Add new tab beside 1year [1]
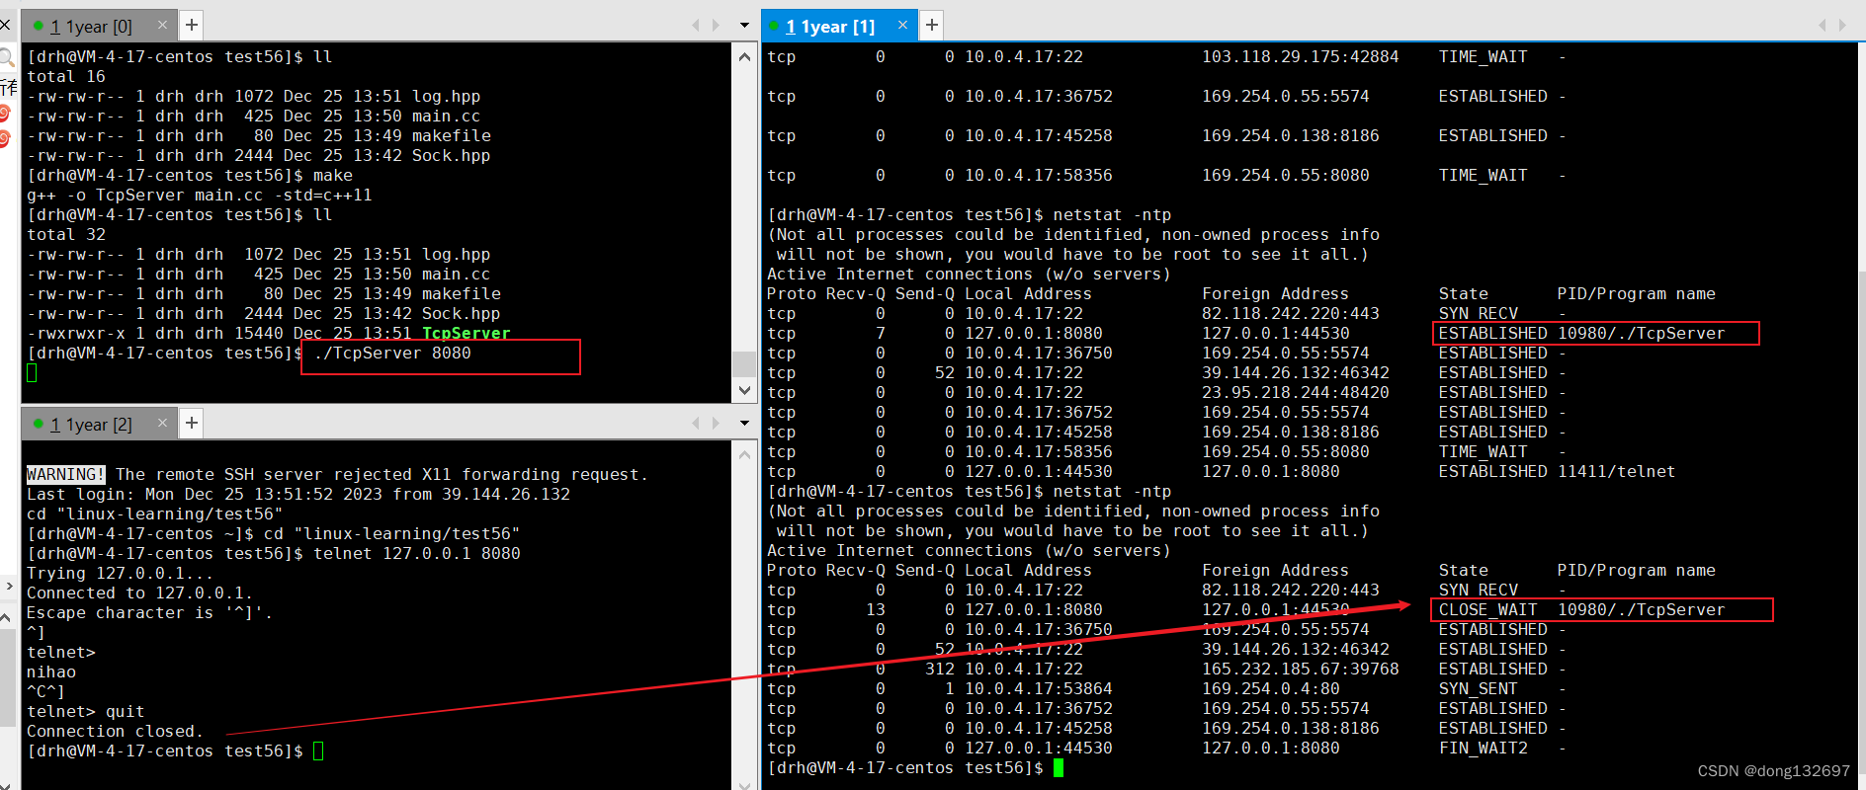This screenshot has height=790, width=1866. click(931, 25)
